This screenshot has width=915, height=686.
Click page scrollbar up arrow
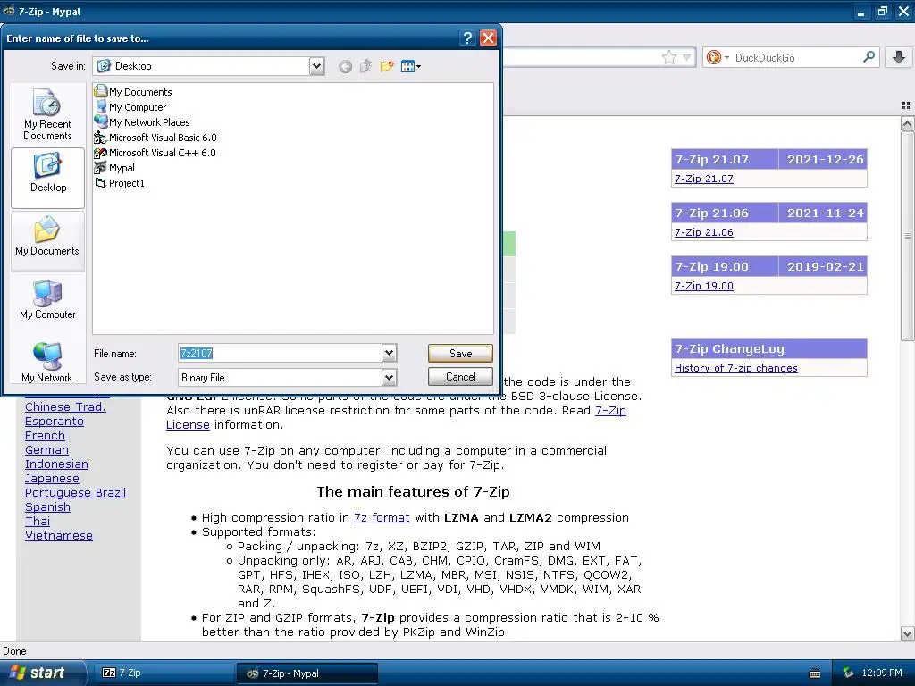(x=907, y=123)
